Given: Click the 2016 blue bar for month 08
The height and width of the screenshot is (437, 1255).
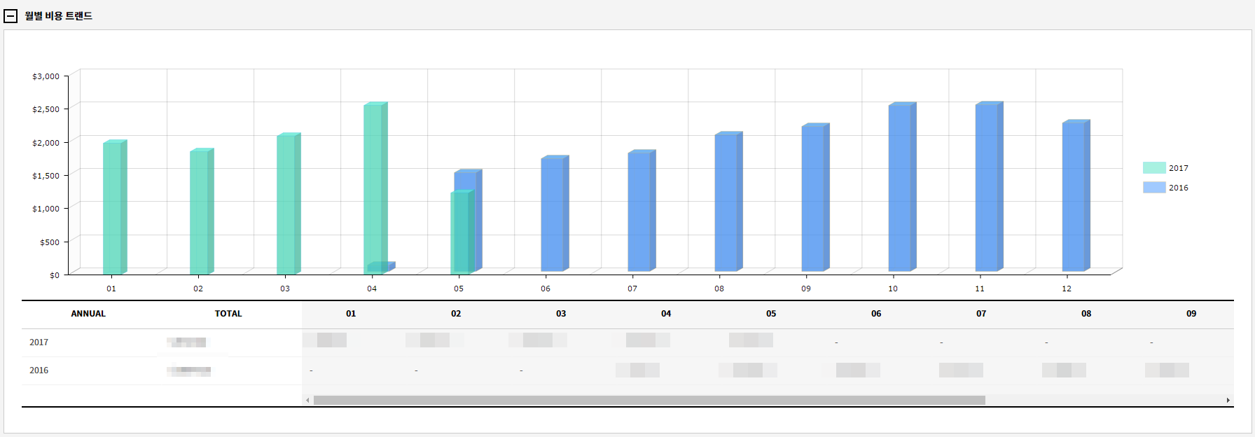Looking at the screenshot, I should tap(726, 202).
